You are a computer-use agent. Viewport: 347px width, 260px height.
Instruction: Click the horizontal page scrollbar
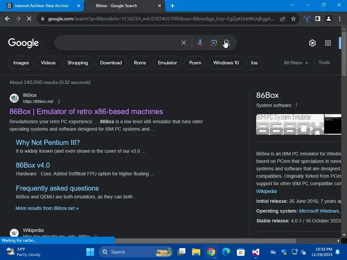coord(205,241)
